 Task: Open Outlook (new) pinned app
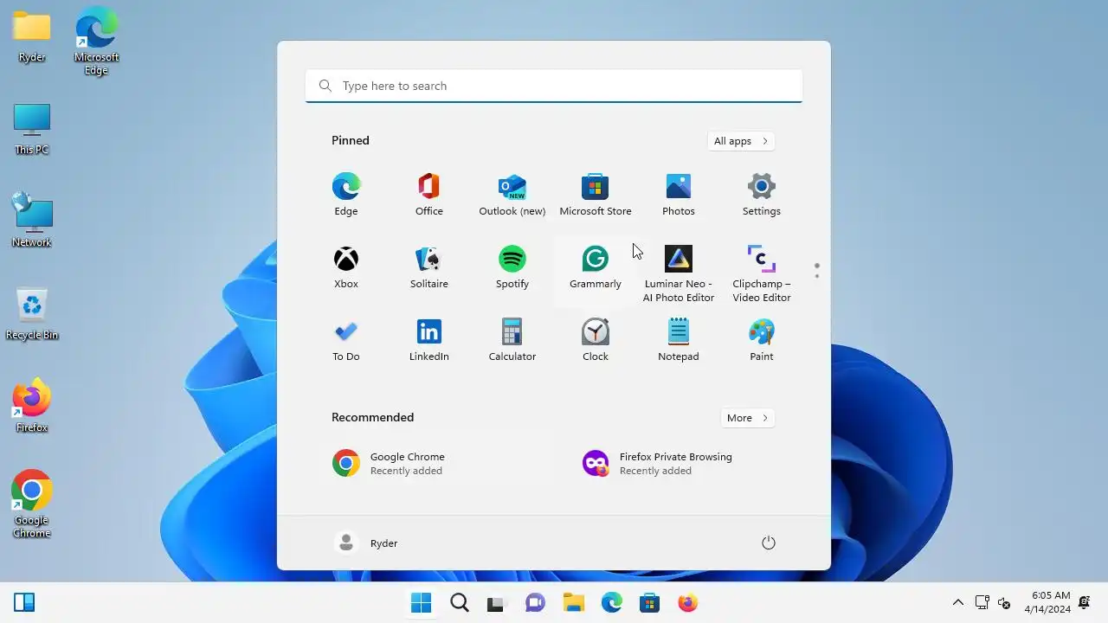(x=512, y=195)
